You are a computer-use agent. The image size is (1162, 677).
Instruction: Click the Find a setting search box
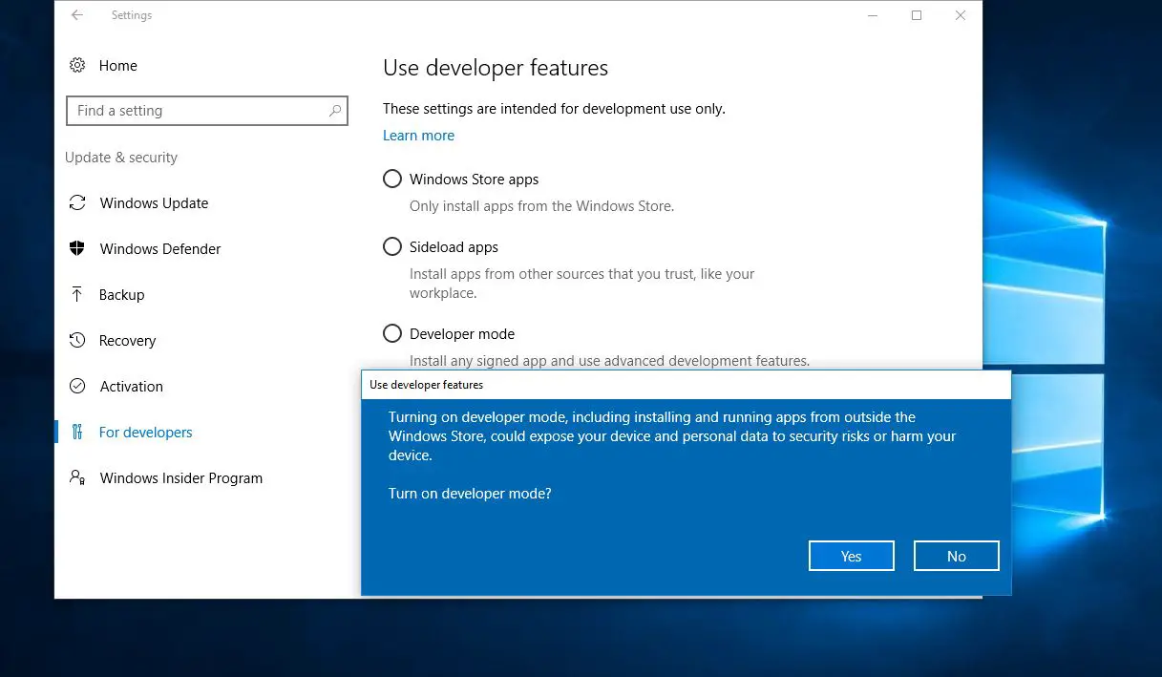pyautogui.click(x=207, y=111)
